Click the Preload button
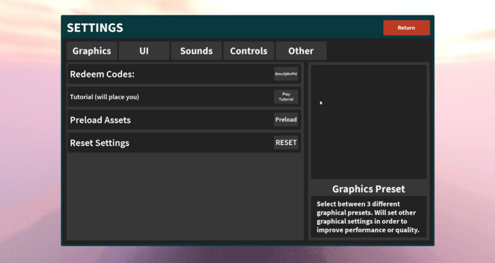The image size is (495, 263). pyautogui.click(x=286, y=120)
